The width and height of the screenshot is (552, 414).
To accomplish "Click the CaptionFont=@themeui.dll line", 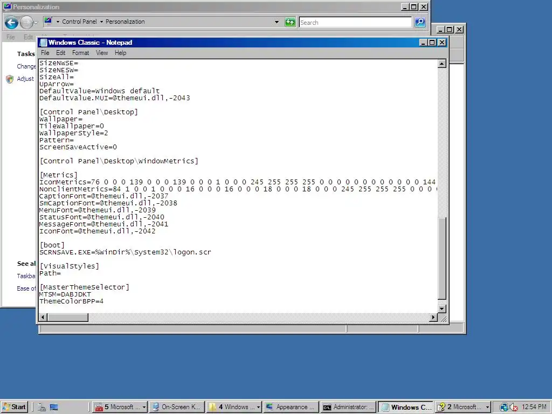I will [x=103, y=196].
